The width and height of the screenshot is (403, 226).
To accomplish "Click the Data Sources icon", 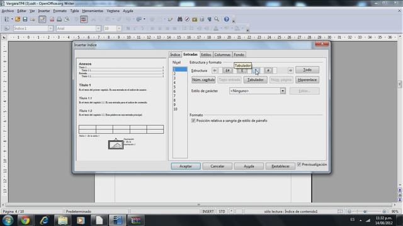I will click(x=202, y=19).
